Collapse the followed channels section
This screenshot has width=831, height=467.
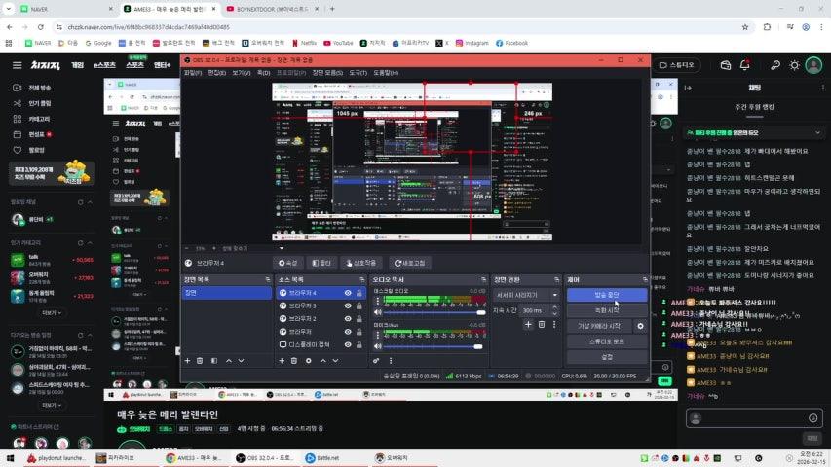pos(92,202)
